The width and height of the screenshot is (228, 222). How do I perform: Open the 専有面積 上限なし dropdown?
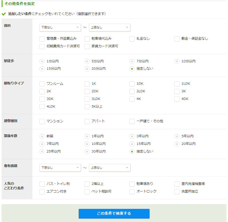110,168
